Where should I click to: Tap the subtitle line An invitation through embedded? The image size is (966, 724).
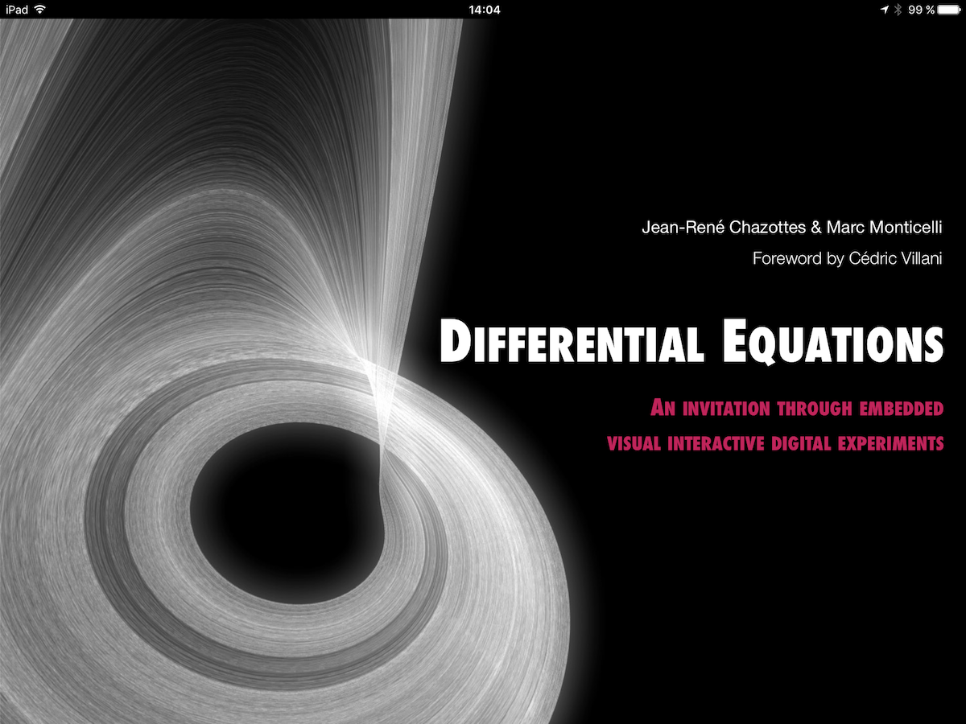797,409
